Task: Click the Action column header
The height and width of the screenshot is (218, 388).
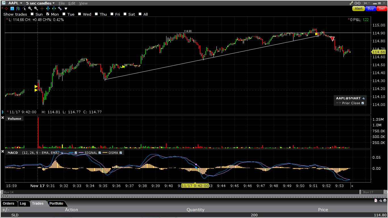Action: click(x=72, y=210)
